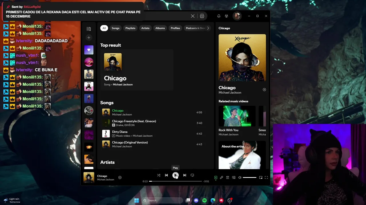Collapse Your Library sidebar icon

89,29
